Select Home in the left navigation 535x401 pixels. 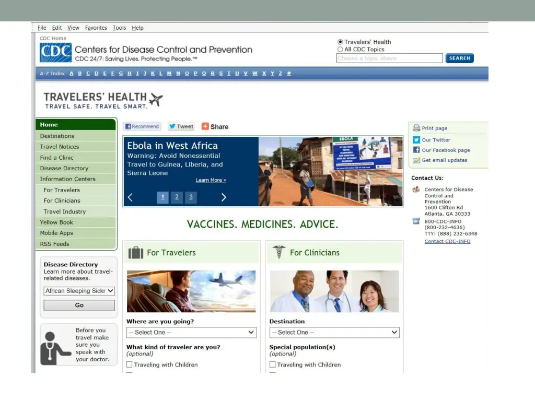coord(76,124)
